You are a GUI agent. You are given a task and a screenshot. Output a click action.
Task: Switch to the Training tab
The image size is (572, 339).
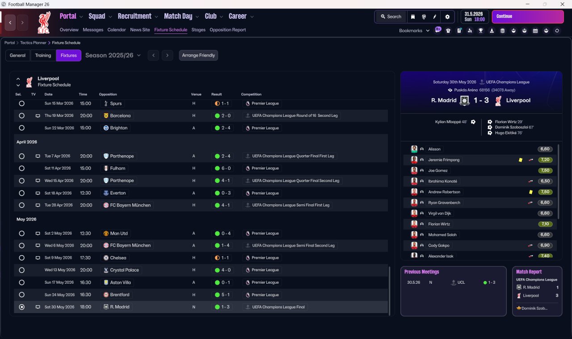[43, 55]
